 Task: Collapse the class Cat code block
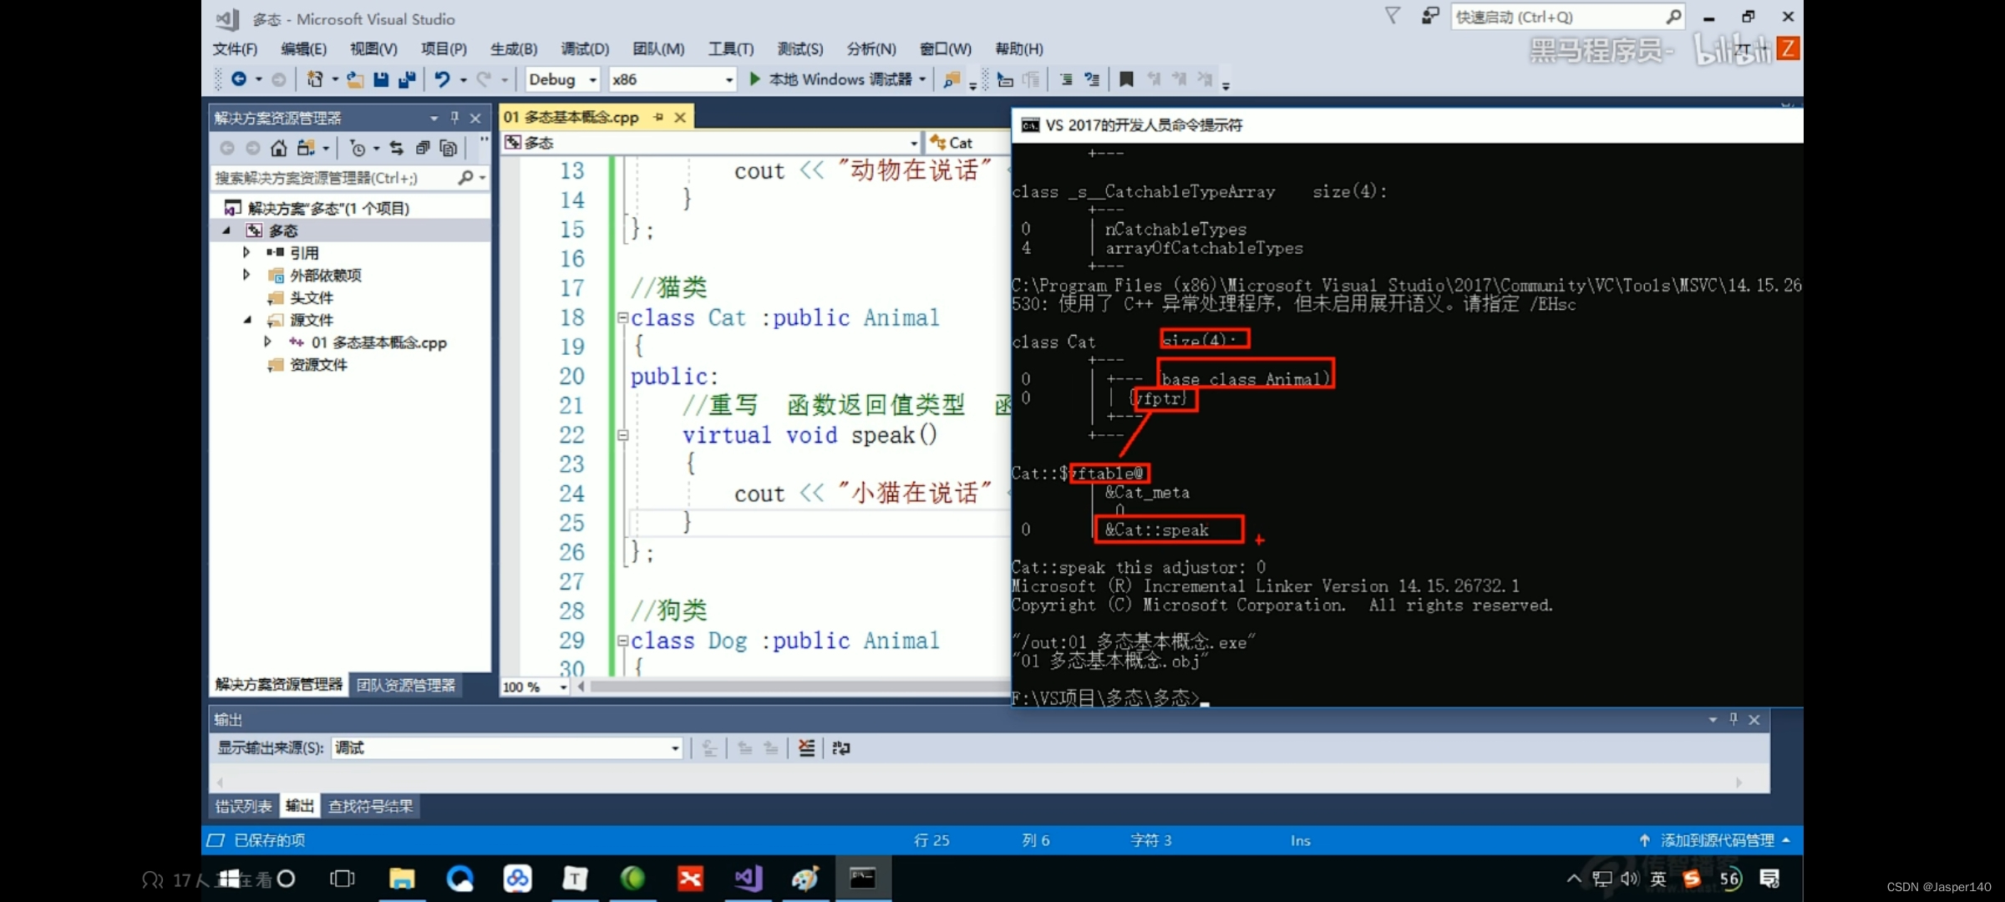click(622, 317)
